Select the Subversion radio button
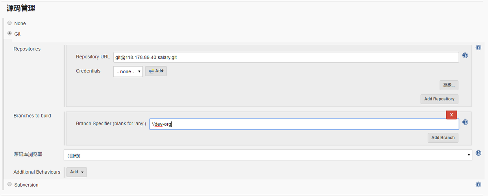This screenshot has width=488, height=196. click(x=9, y=184)
